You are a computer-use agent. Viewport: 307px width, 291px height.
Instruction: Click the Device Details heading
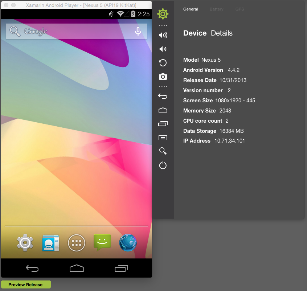pyautogui.click(x=208, y=33)
